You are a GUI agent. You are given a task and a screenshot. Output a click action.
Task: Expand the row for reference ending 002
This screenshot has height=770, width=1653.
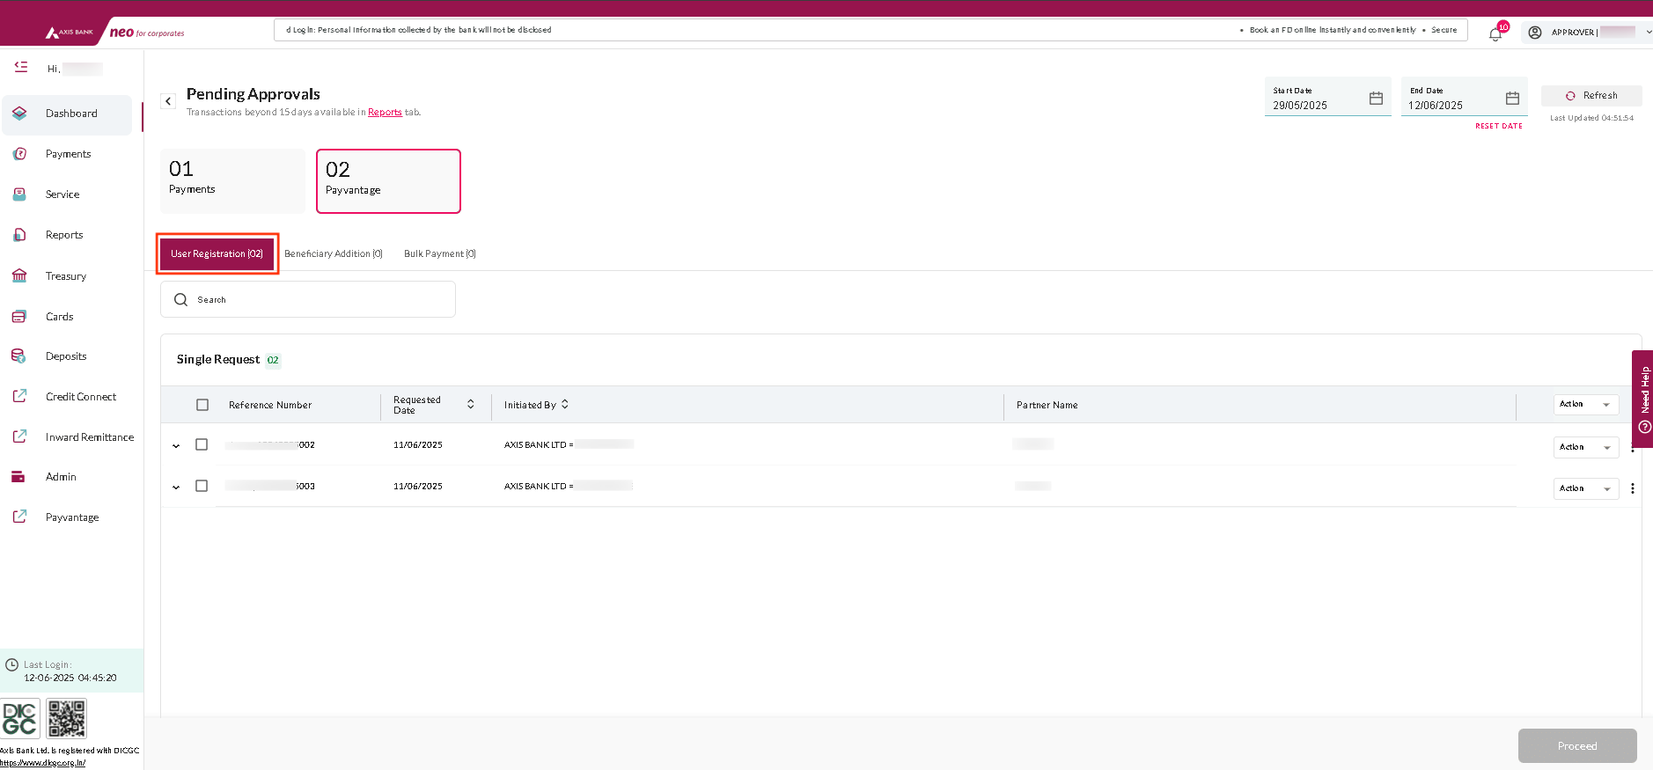pos(176,446)
